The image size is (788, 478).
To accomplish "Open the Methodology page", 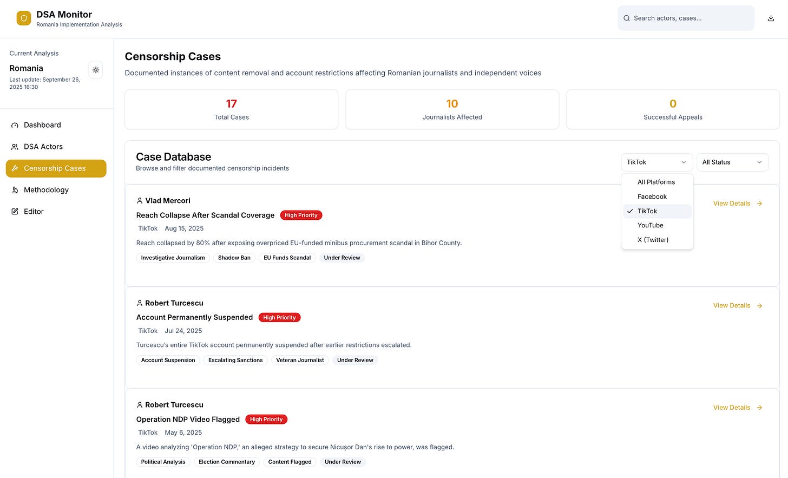I will (x=56, y=190).
